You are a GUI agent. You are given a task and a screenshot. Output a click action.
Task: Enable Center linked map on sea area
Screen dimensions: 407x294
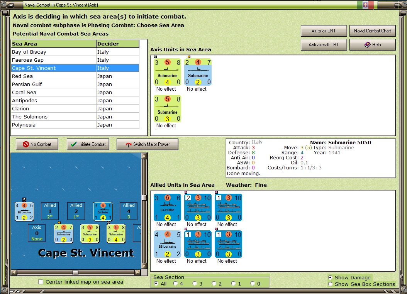tap(41, 282)
